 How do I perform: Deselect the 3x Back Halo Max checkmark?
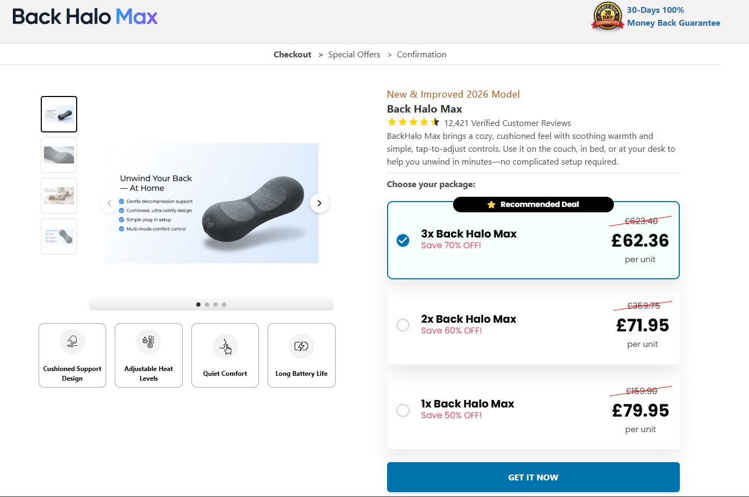click(403, 240)
